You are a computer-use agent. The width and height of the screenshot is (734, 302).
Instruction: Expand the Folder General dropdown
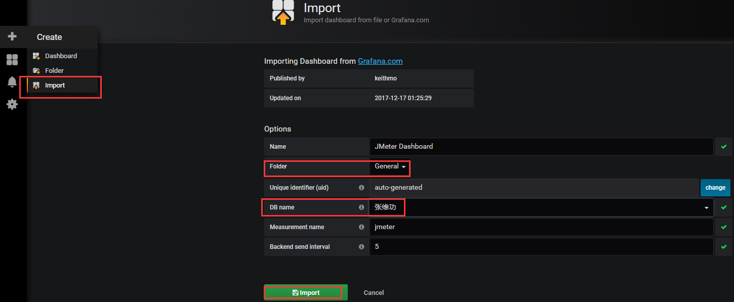tap(390, 166)
